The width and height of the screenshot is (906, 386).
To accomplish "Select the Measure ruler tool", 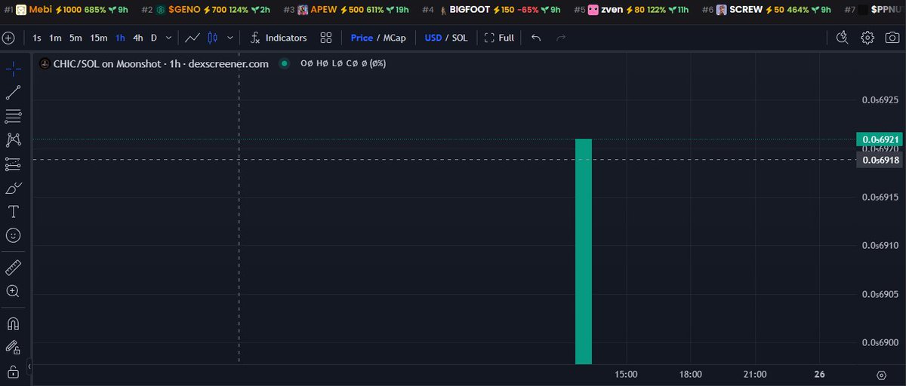I will tap(13, 267).
